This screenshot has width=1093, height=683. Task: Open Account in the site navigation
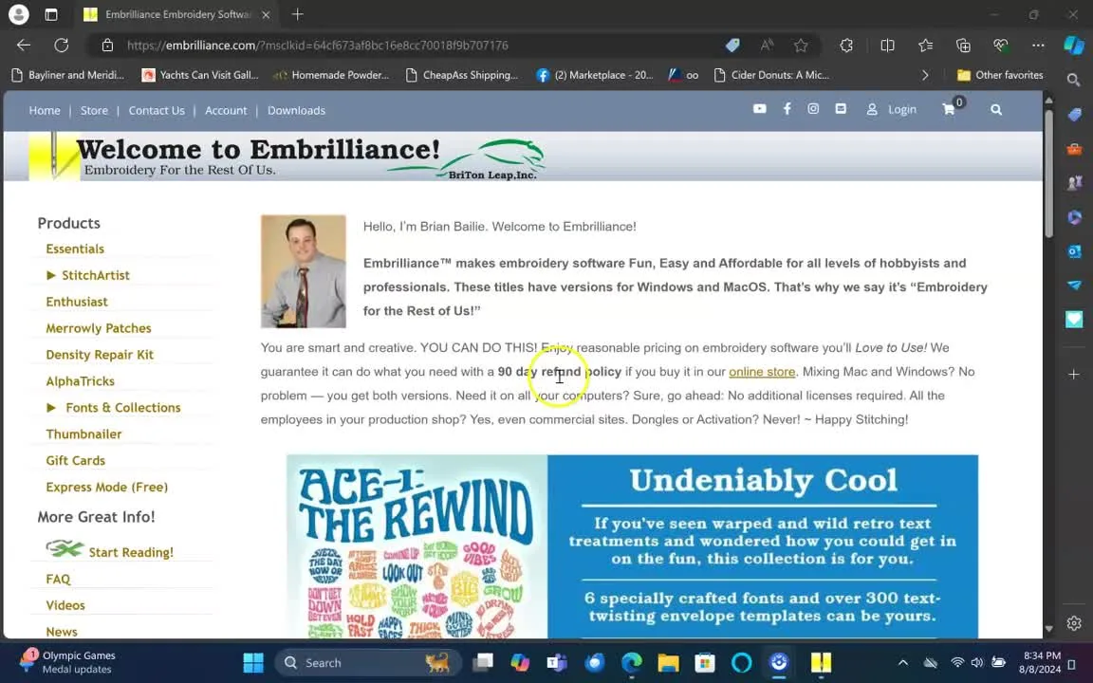click(226, 110)
